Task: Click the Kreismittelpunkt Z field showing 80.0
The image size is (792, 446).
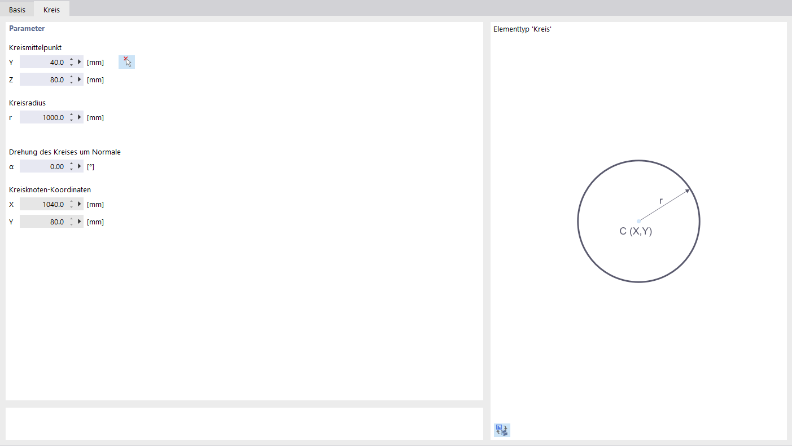Action: [x=43, y=80]
